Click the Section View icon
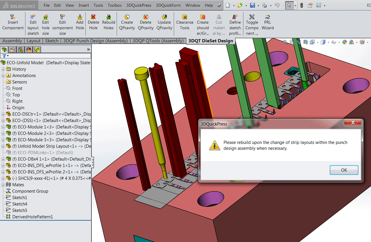 click(305, 42)
